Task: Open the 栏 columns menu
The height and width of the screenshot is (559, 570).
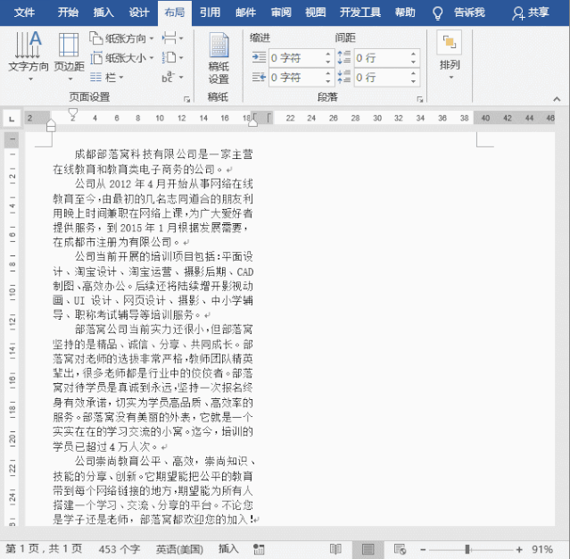Action: pos(107,77)
